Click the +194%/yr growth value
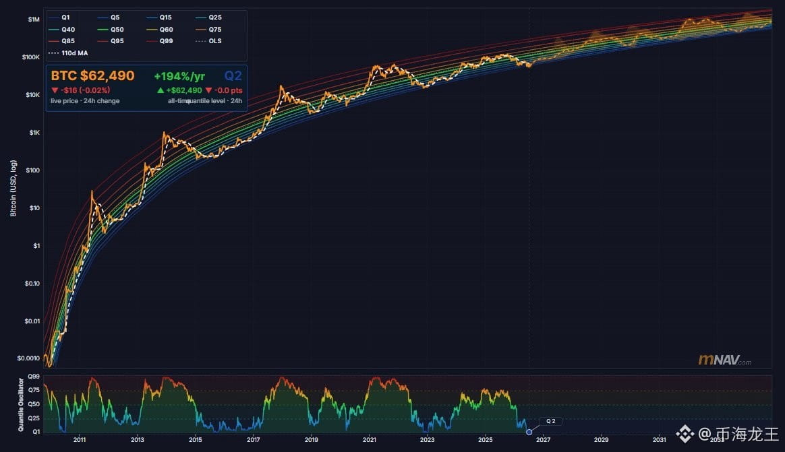This screenshot has width=785, height=452. point(179,77)
